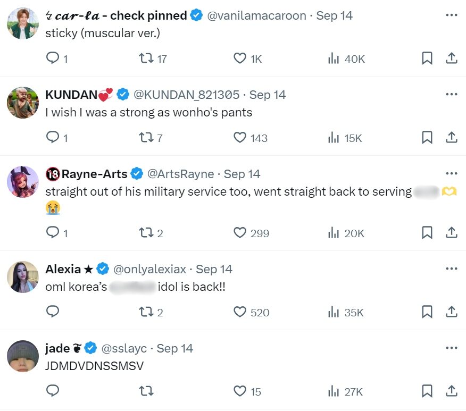The width and height of the screenshot is (466, 411).
Task: Open more options menu on jade's tweet
Action: coord(452,348)
